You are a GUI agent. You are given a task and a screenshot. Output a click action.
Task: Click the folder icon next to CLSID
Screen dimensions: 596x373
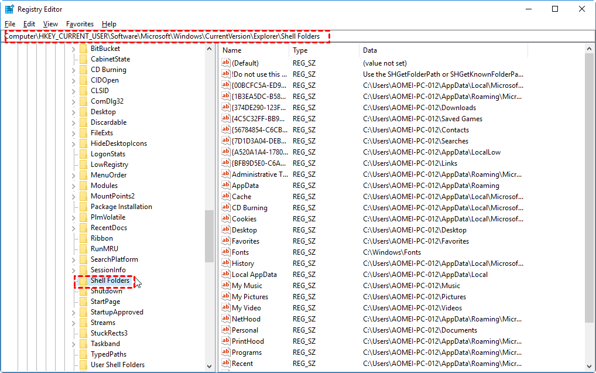84,90
